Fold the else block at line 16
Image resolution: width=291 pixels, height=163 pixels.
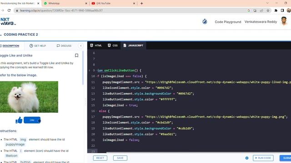pos(96,111)
